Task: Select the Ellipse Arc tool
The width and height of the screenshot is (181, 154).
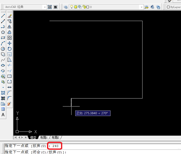Action: coord(3,71)
